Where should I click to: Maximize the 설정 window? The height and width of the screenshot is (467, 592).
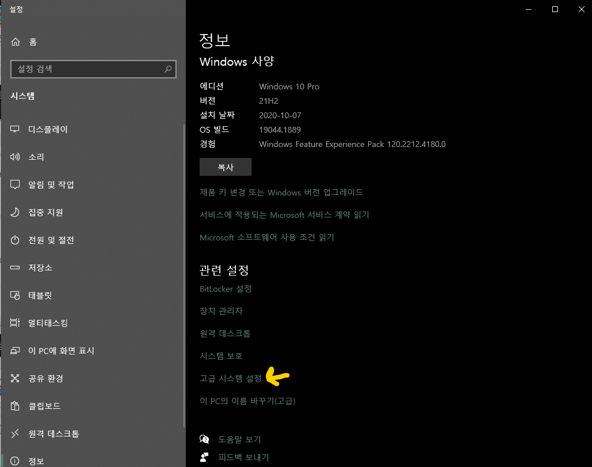pos(555,9)
